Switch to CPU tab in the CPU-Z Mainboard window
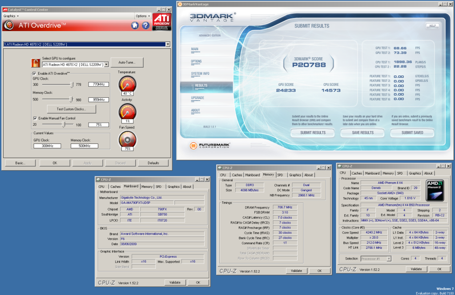The image size is (455, 295). click(101, 187)
